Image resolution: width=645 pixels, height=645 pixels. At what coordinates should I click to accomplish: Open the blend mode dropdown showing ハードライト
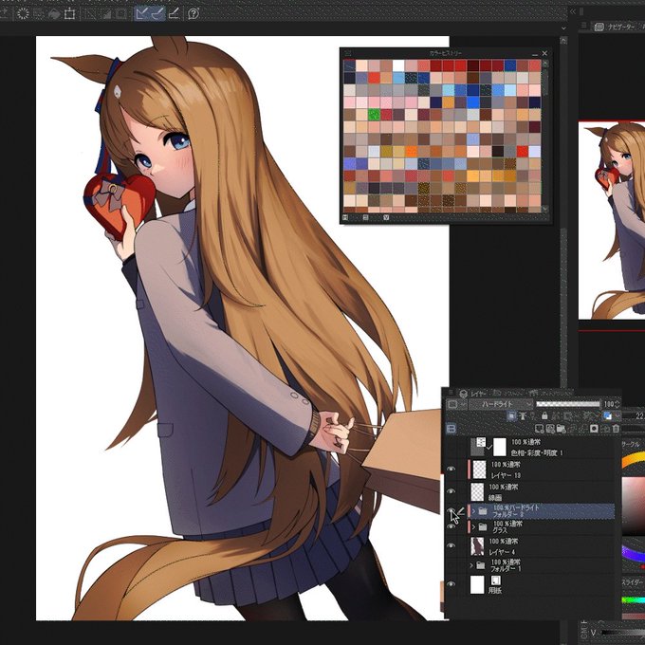click(x=501, y=404)
